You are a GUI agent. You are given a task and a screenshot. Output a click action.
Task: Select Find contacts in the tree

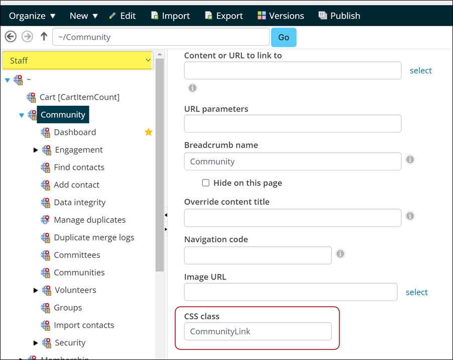click(x=79, y=167)
